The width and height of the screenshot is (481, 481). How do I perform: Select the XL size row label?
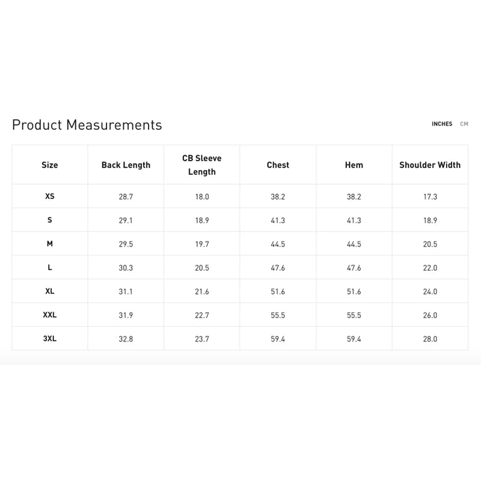pos(50,291)
